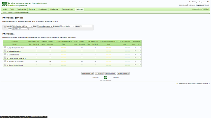Click the E-Learning button
The width and height of the screenshot is (211, 118).
click(99, 73)
